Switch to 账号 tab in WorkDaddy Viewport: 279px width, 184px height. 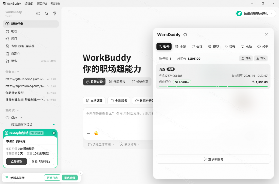[x=164, y=46]
